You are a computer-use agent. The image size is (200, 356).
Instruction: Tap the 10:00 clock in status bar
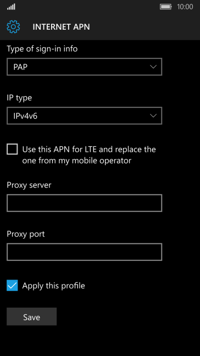[185, 7]
